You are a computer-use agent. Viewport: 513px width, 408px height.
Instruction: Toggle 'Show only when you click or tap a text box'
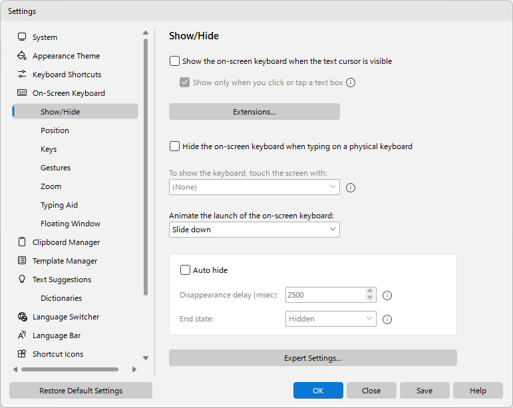184,82
